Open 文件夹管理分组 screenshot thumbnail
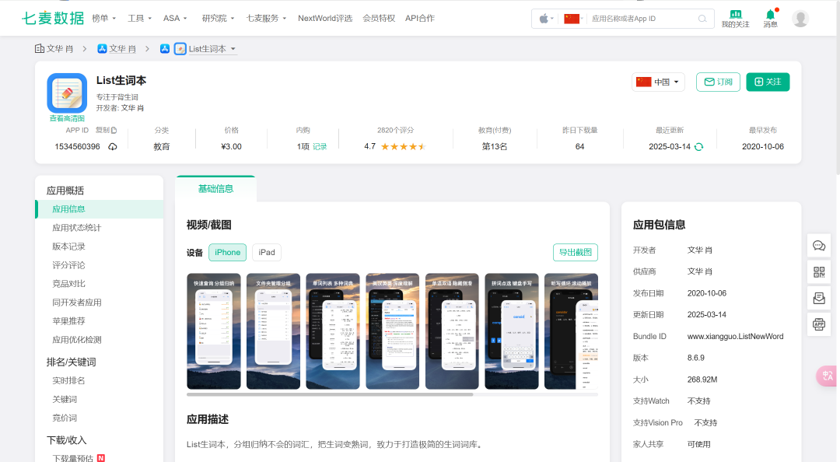 [273, 331]
